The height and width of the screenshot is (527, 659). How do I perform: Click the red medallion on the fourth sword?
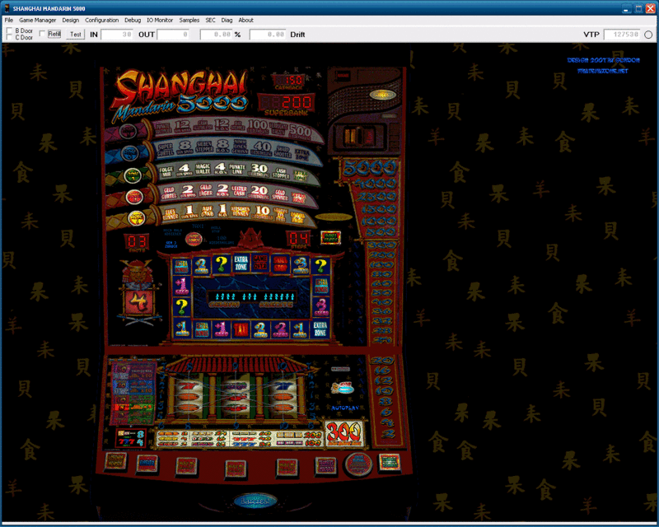point(134,196)
